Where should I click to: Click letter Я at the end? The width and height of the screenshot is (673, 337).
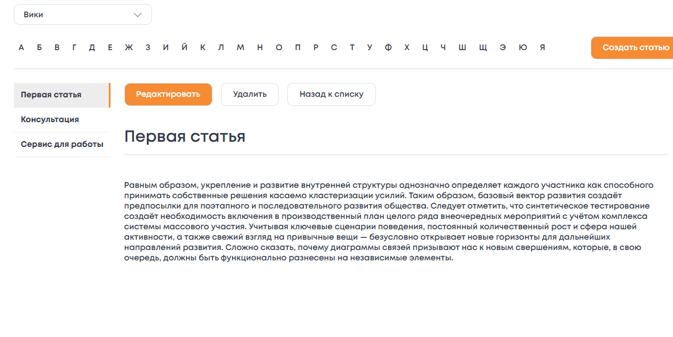pyautogui.click(x=542, y=47)
